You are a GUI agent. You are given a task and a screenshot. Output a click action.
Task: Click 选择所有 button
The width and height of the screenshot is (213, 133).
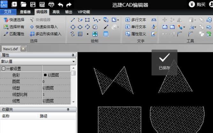[x=14, y=27]
